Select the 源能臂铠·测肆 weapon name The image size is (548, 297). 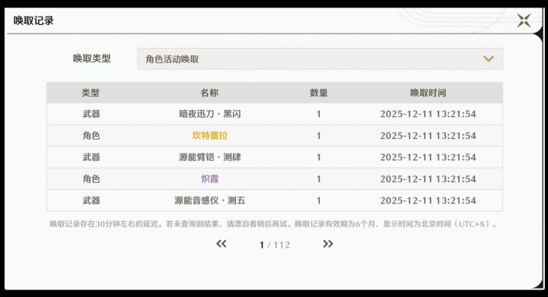(210, 157)
